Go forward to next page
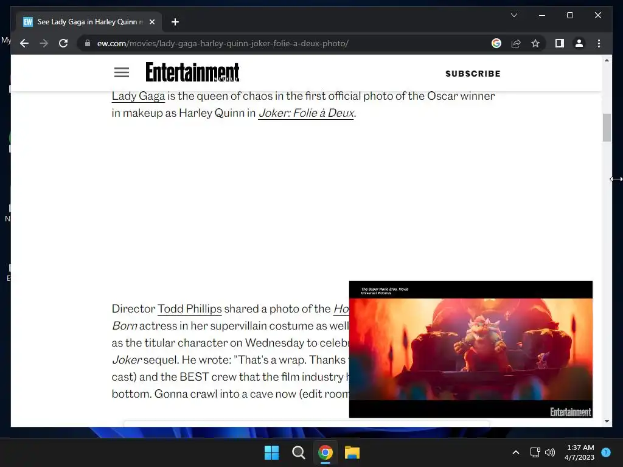The image size is (623, 467). [44, 43]
